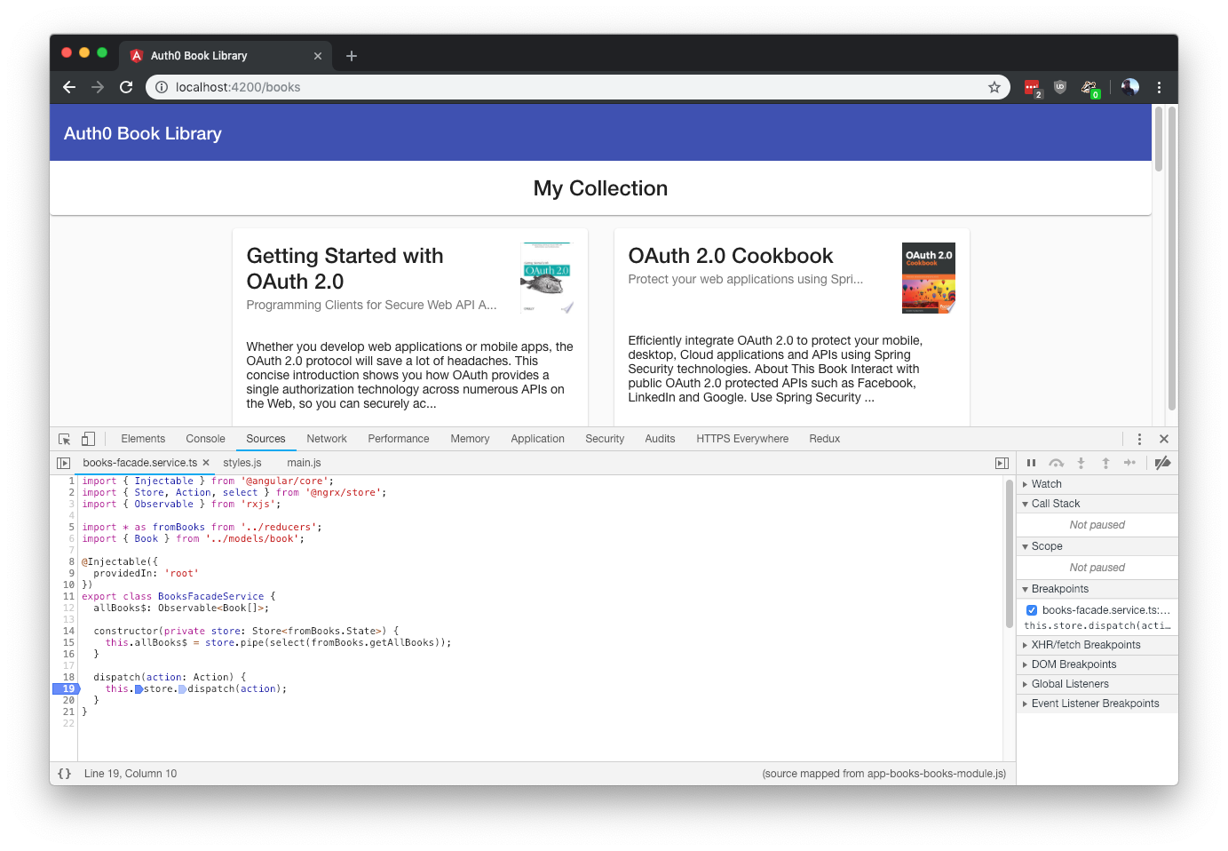1228x851 pixels.
Task: Click the Getting Started with OAuth book cover
Action: coord(548,278)
